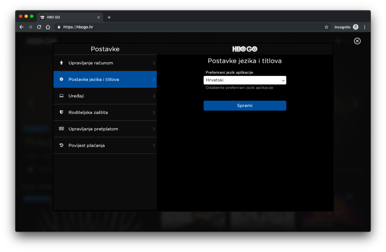Click the gear icon beside Postavke jezika
Image resolution: width=386 pixels, height=252 pixels.
click(61, 79)
